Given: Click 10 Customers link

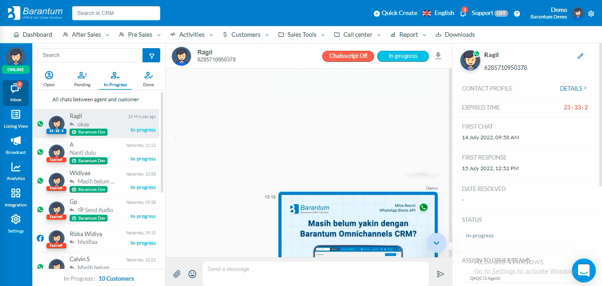Looking at the screenshot, I should 116,278.
